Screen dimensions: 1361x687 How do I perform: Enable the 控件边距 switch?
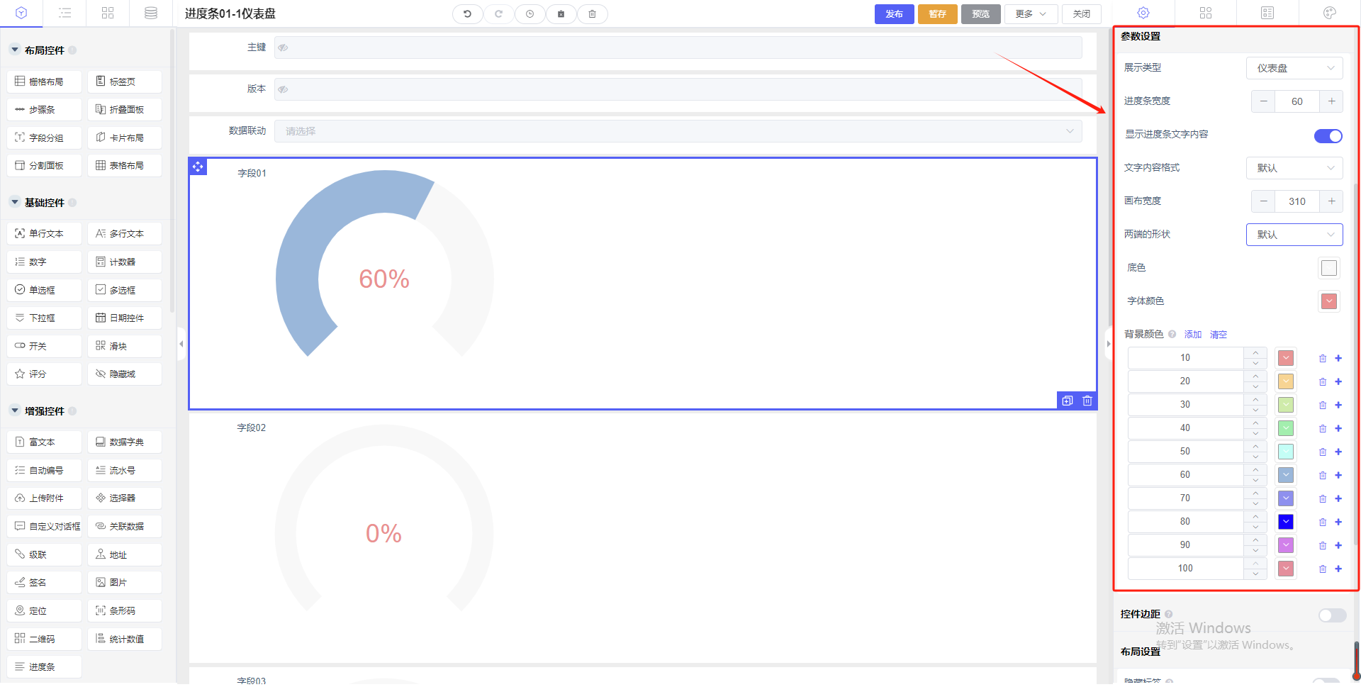1332,615
